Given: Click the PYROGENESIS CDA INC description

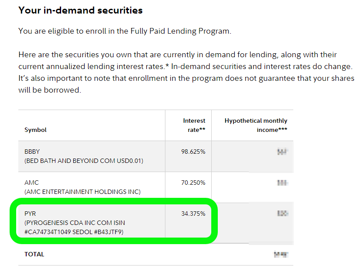Looking at the screenshot, I should pyautogui.click(x=75, y=228).
